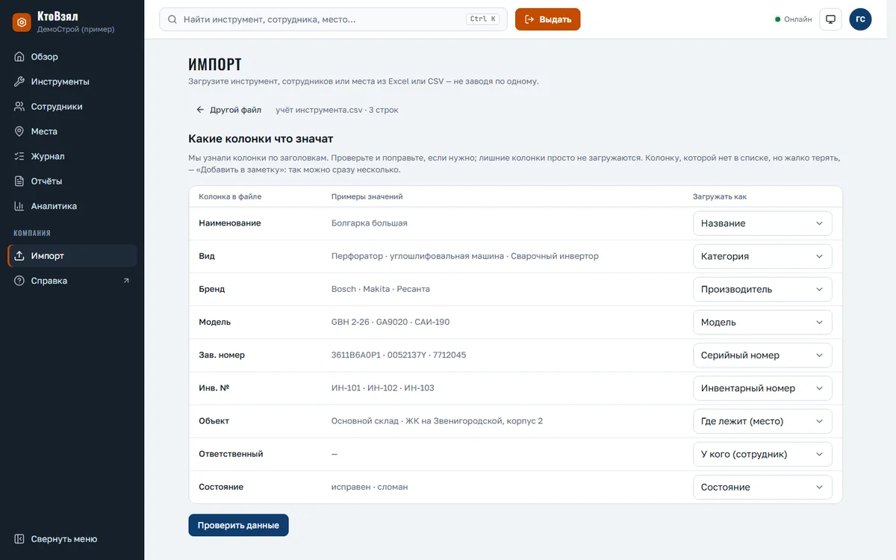Click Свернуть меню to collapse sidebar
This screenshot has width=896, height=560.
tap(72, 539)
